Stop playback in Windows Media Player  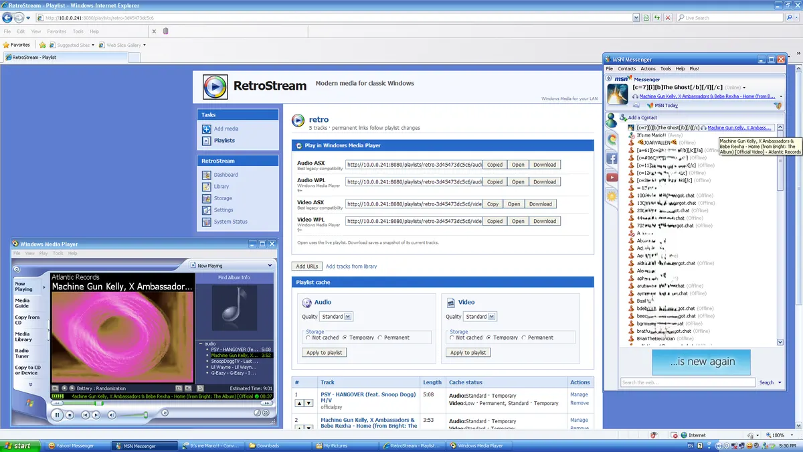[70, 415]
